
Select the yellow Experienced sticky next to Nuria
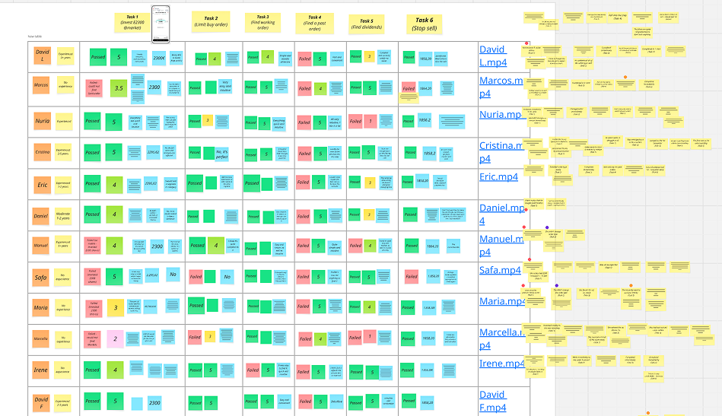64,122
